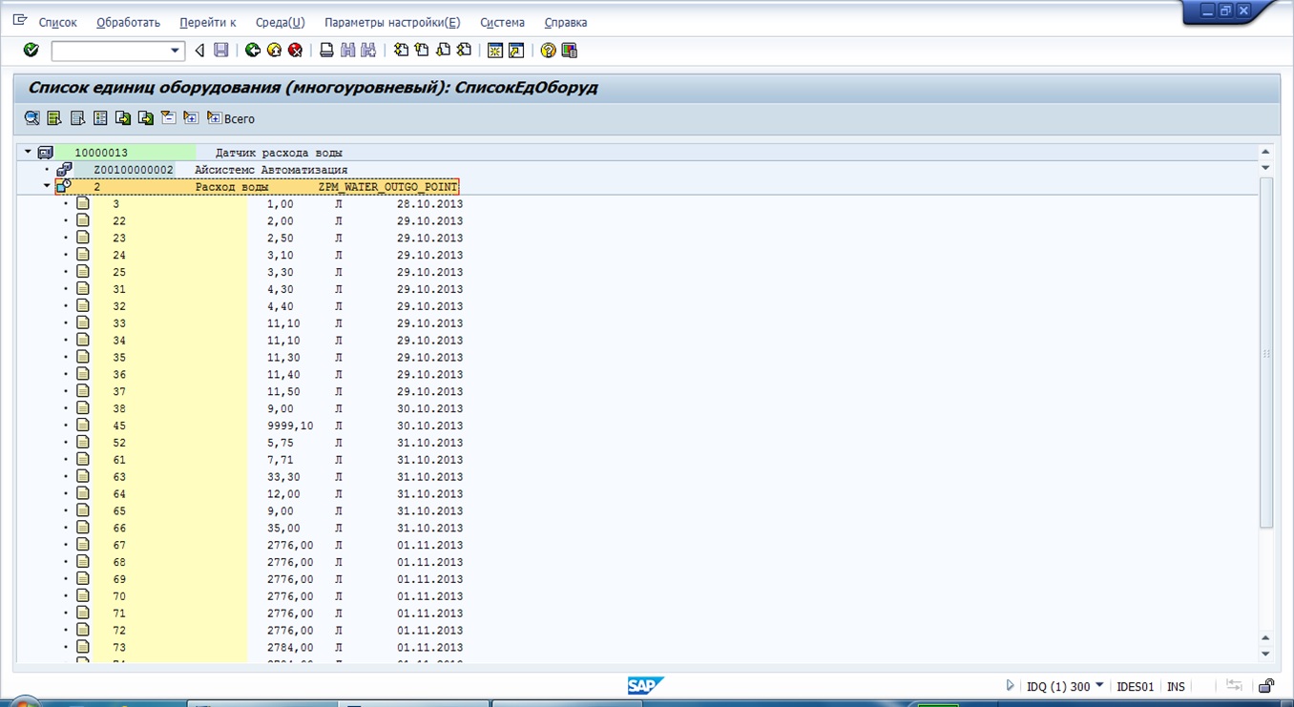Screen dimensions: 1294x707
Task: Go to next page icon
Action: pyautogui.click(x=443, y=50)
